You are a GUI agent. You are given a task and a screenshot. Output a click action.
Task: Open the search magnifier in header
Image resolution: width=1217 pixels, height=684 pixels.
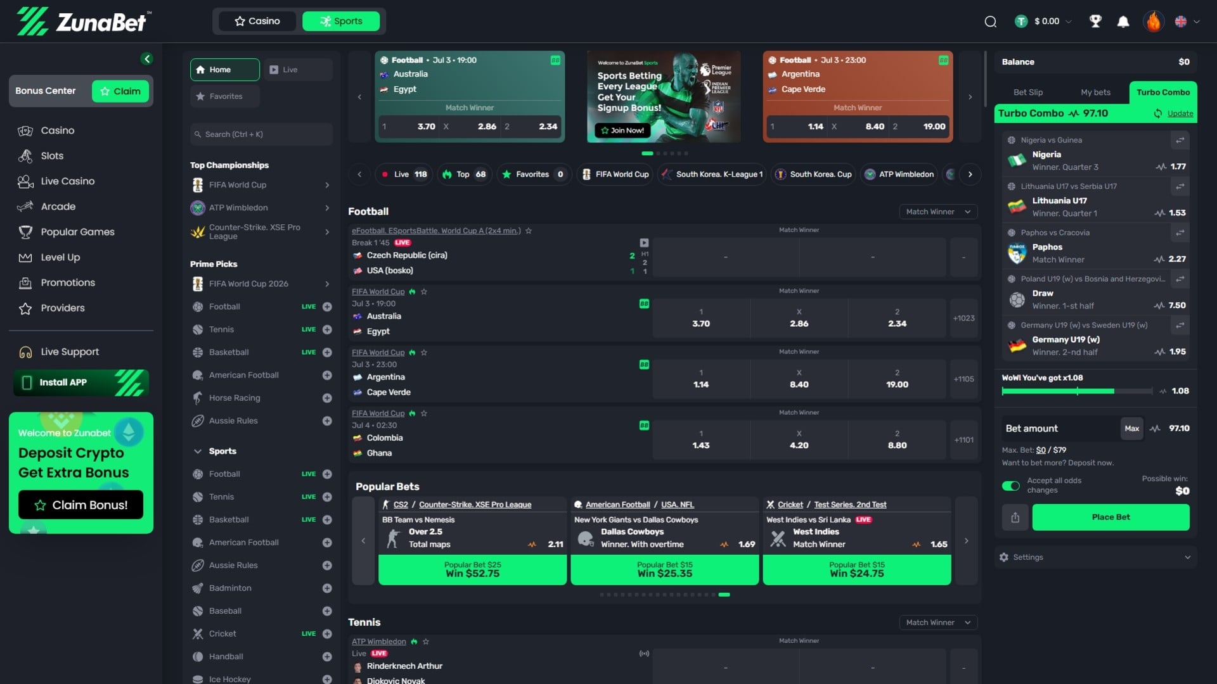pos(990,22)
